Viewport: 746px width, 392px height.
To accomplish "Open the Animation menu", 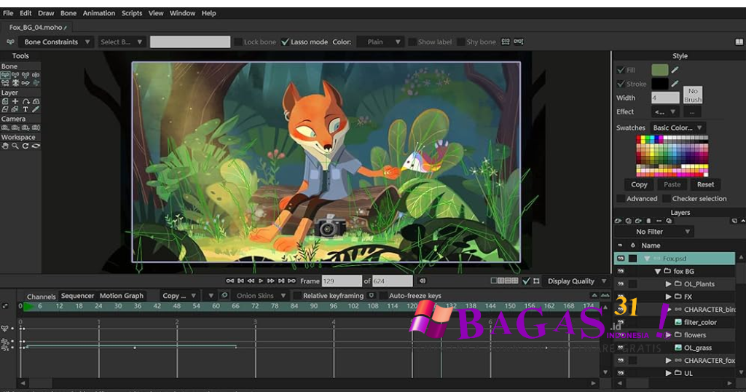I will pos(99,13).
